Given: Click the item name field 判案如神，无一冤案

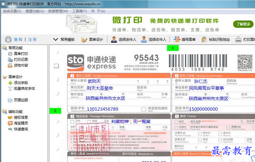Looking at the screenshot, I should click(x=131, y=121).
